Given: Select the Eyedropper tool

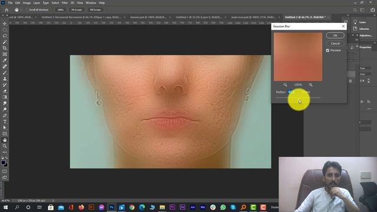Looking at the screenshot, I should pyautogui.click(x=5, y=60).
